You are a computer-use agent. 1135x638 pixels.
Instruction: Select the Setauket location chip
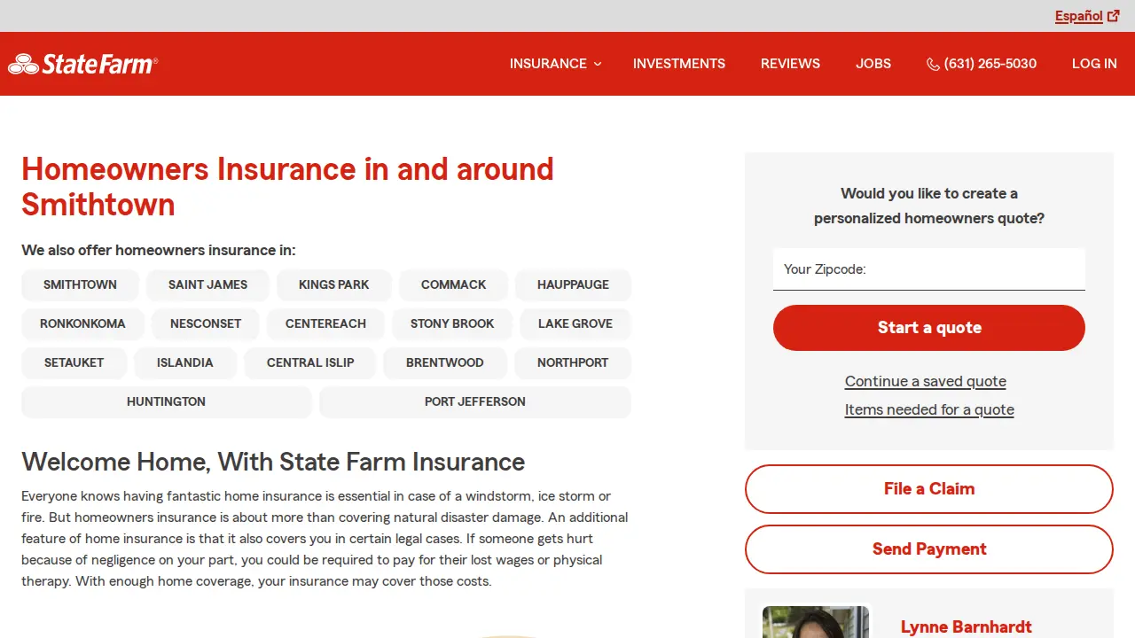(x=74, y=362)
